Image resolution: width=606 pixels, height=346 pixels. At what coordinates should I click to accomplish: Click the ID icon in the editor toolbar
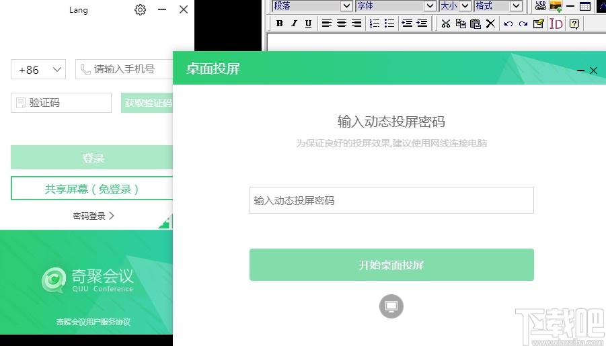click(556, 24)
